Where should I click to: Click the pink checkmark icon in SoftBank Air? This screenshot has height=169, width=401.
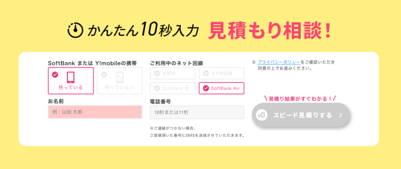pyautogui.click(x=206, y=88)
